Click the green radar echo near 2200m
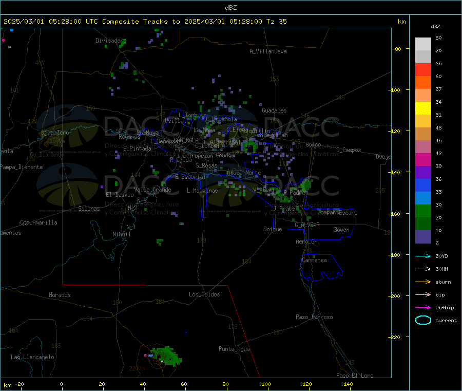This screenshot has width=462, height=391. pos(166,356)
